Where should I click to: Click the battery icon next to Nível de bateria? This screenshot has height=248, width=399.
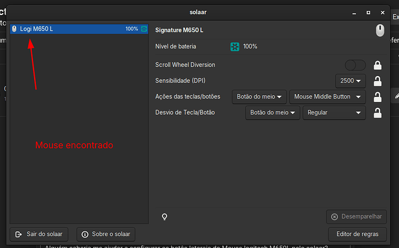[x=235, y=47]
